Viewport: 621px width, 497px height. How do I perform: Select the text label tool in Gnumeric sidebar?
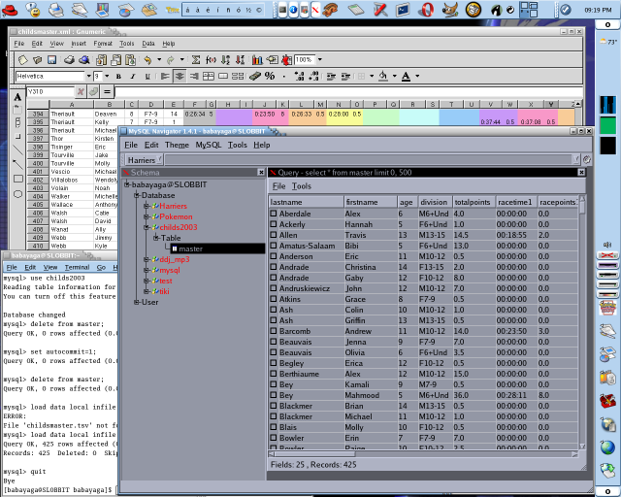click(x=17, y=96)
